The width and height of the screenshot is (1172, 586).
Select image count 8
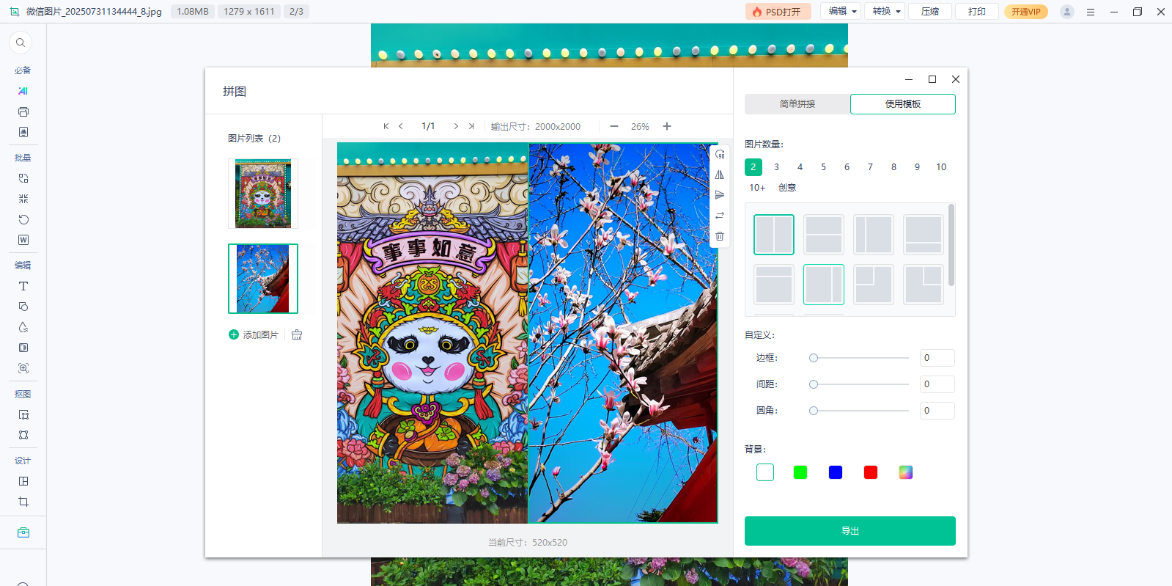click(x=894, y=167)
